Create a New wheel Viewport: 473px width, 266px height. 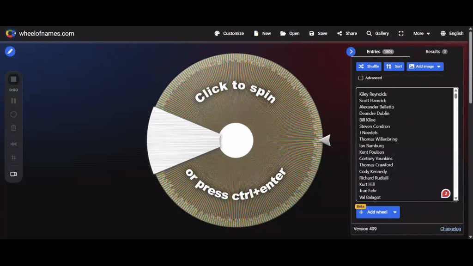pyautogui.click(x=262, y=33)
